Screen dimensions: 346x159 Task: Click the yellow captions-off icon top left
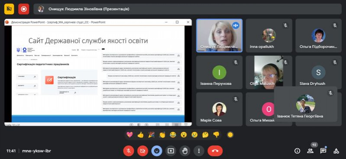[9, 9]
